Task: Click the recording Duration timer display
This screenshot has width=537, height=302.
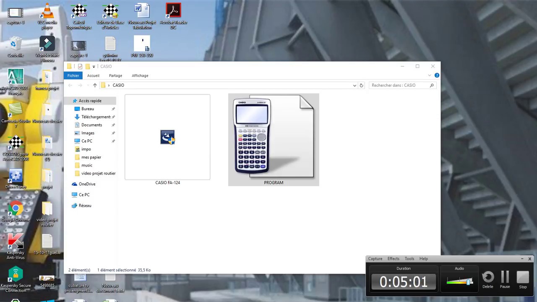Action: click(404, 282)
